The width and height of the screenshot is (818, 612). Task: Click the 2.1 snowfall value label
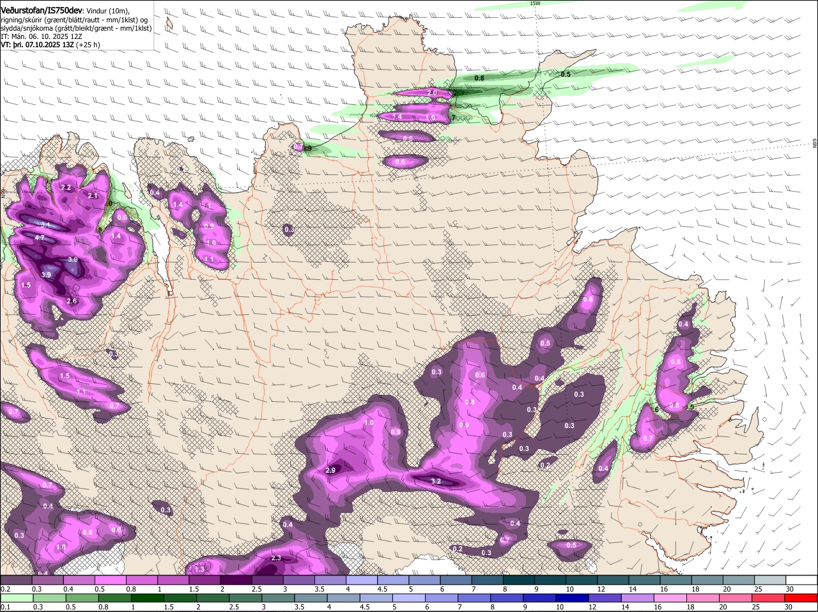pyautogui.click(x=92, y=195)
